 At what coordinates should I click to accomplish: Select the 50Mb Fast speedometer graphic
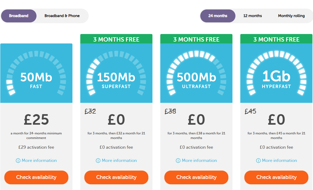(x=36, y=73)
